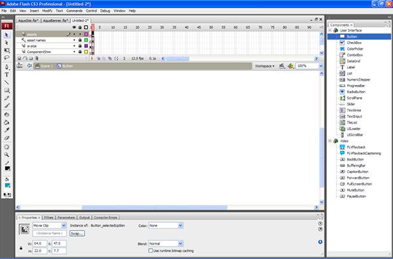The height and width of the screenshot is (259, 393).
Task: Choose the Lasso tool
Action: (x=7, y=58)
